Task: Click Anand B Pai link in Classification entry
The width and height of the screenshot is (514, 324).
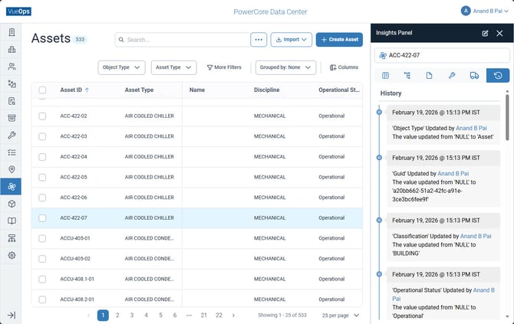Action: [476, 236]
